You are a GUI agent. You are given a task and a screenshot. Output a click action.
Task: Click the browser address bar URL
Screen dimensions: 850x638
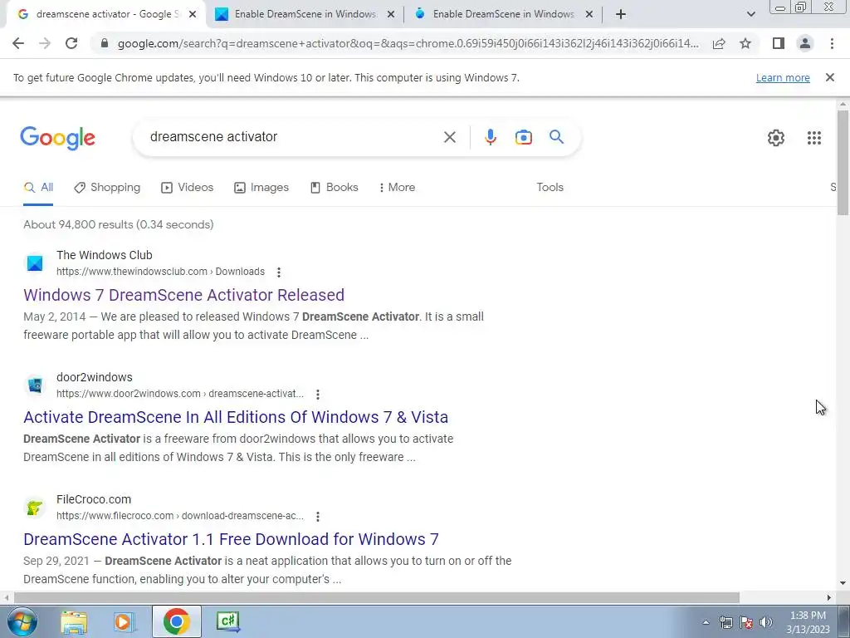408,43
